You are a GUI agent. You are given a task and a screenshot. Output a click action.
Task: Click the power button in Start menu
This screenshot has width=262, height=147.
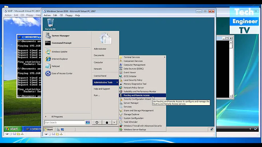coord(97,123)
